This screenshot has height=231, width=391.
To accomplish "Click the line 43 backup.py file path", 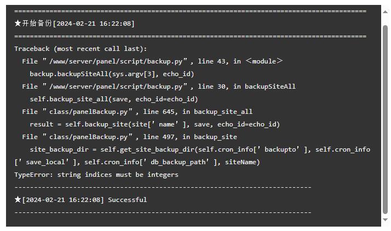I will pyautogui.click(x=152, y=61).
